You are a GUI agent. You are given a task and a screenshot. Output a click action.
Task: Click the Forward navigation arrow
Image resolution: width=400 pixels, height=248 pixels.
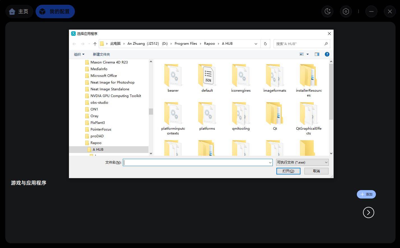point(82,44)
